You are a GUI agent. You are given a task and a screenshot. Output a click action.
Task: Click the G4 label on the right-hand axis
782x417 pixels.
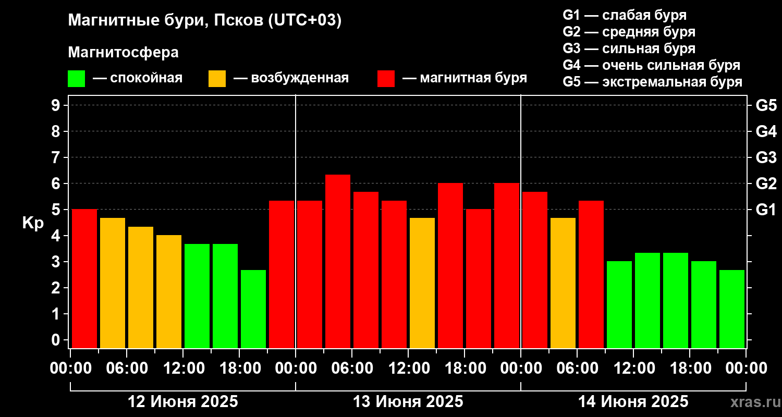coord(766,131)
